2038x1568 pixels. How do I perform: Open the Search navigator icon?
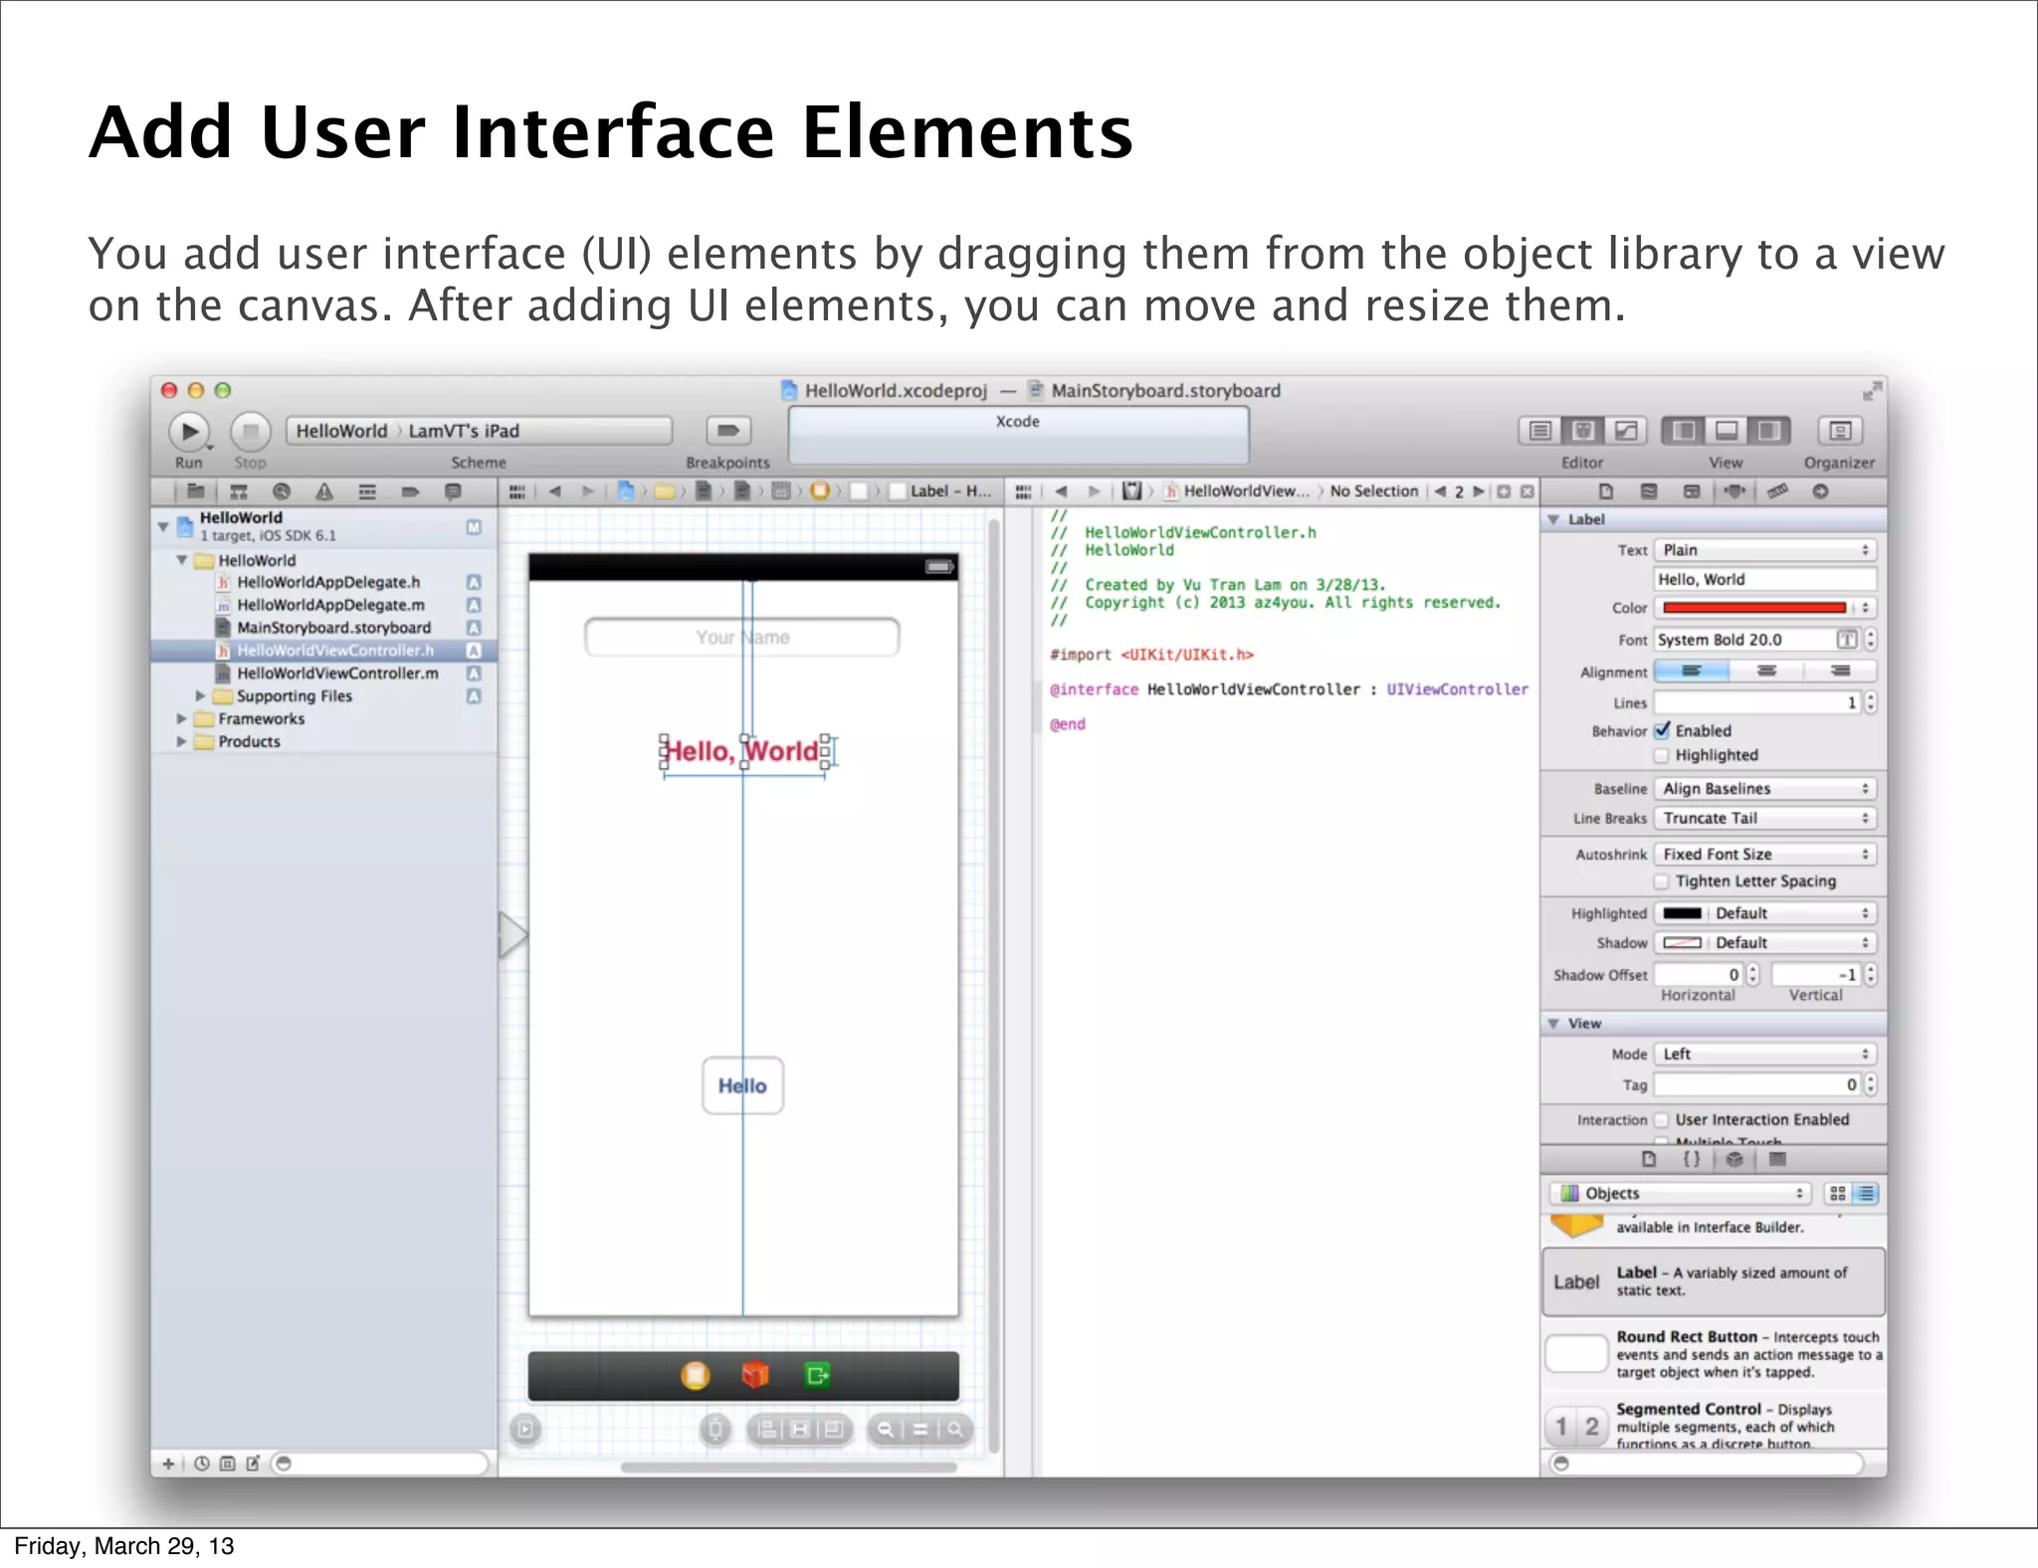pyautogui.click(x=282, y=491)
